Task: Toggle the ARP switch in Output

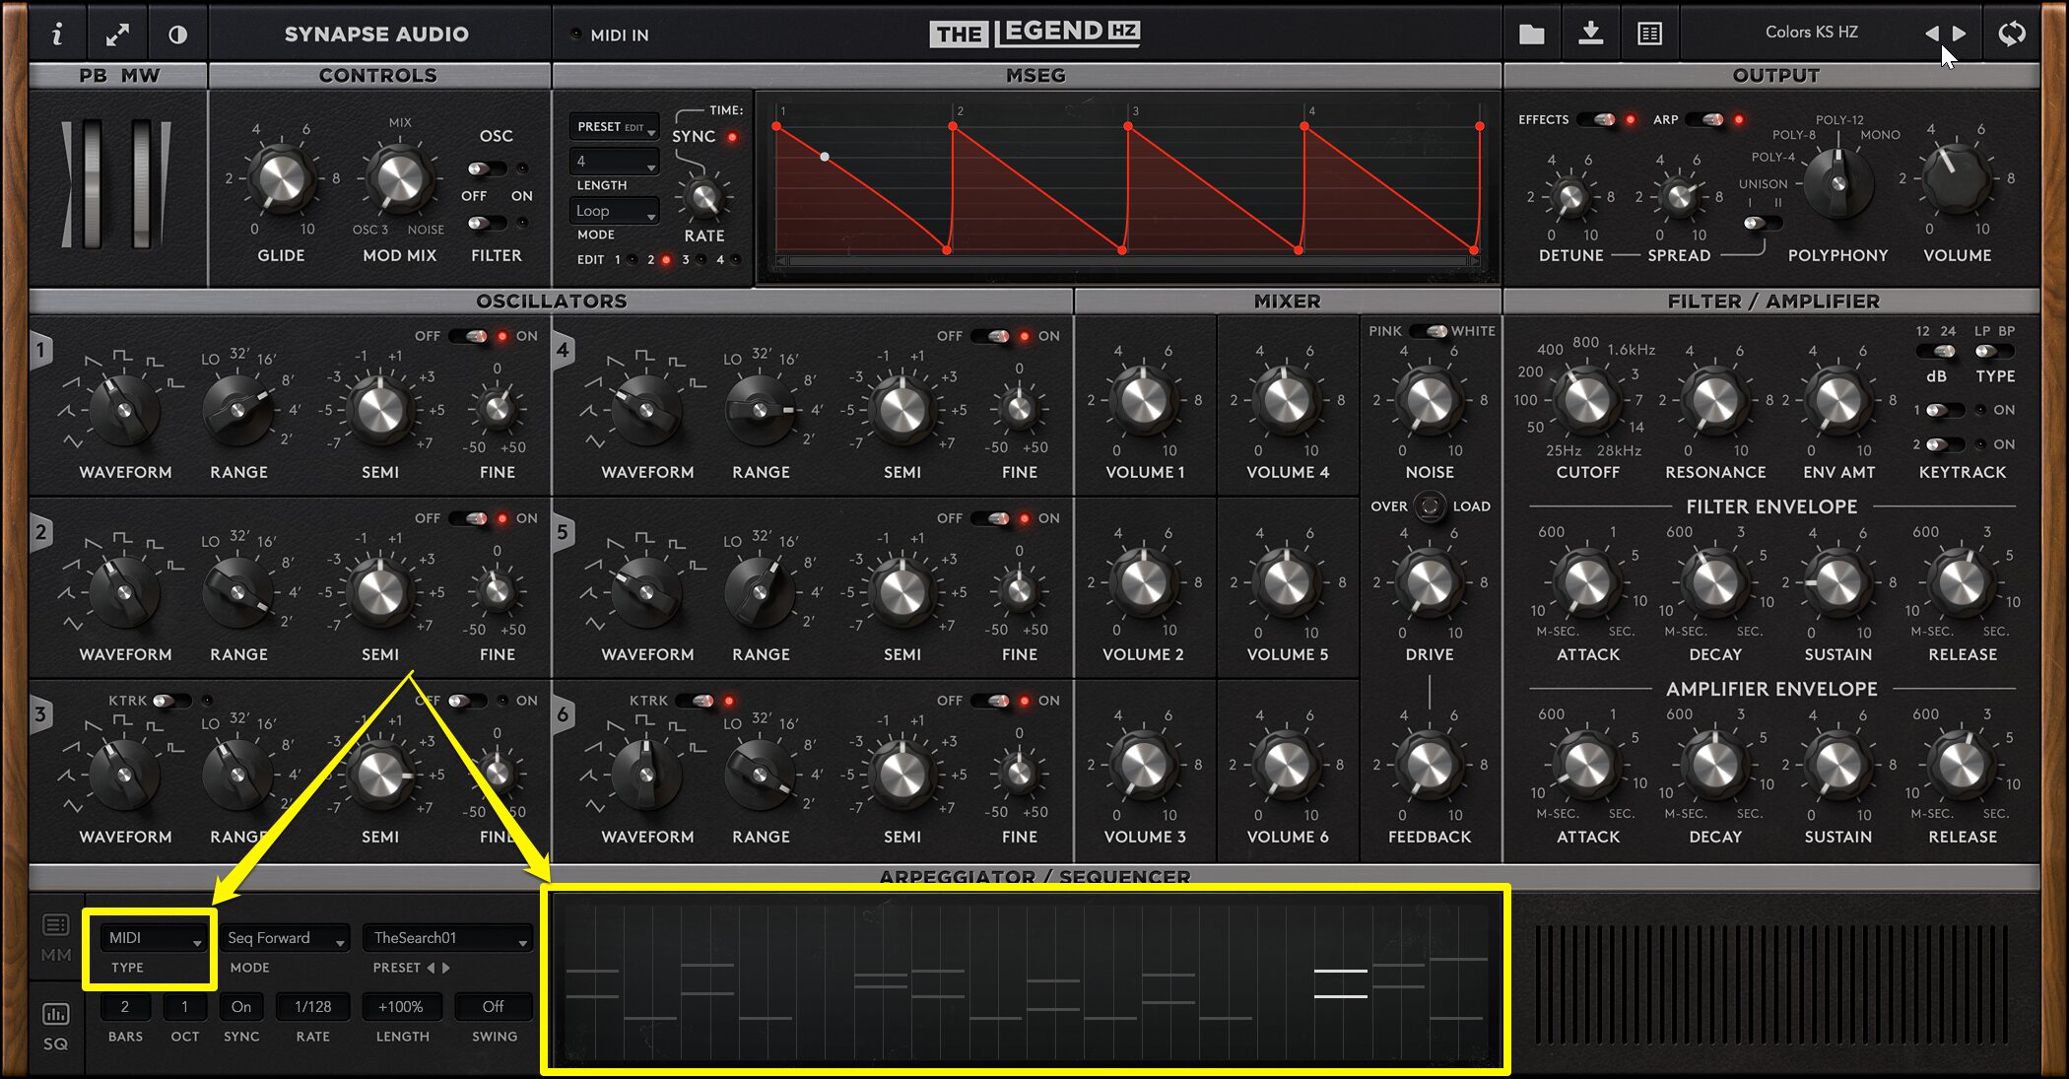Action: [1706, 119]
